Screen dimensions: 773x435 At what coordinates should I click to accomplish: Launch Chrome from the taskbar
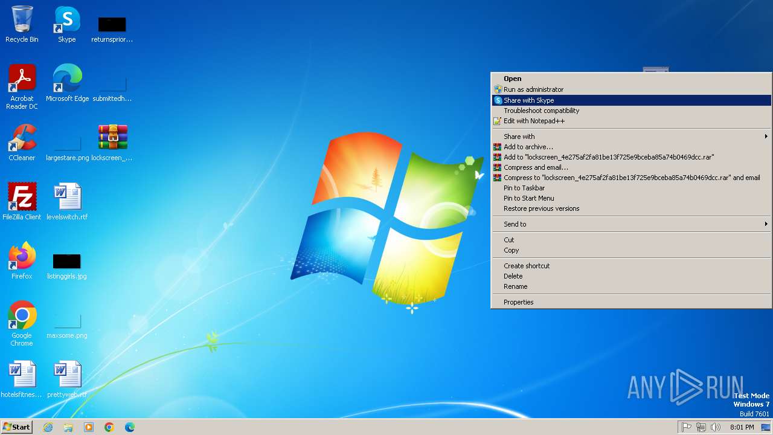click(109, 427)
